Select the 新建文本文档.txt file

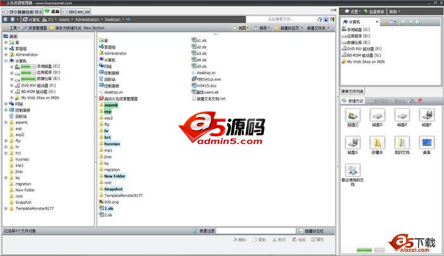(209, 98)
